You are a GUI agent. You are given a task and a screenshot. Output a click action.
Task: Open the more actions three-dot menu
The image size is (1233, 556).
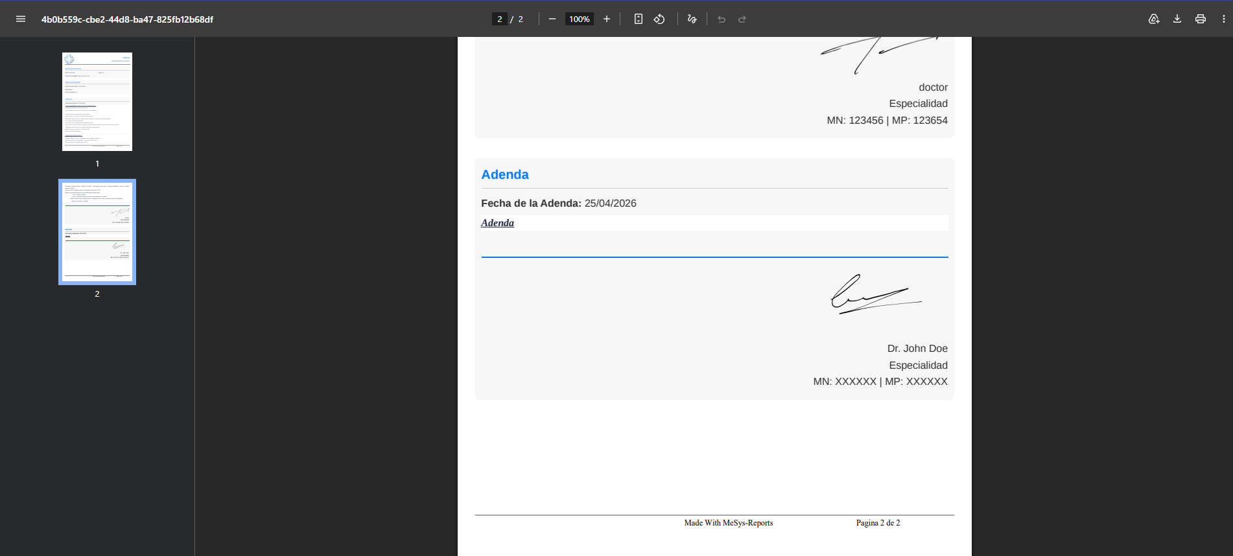1223,19
